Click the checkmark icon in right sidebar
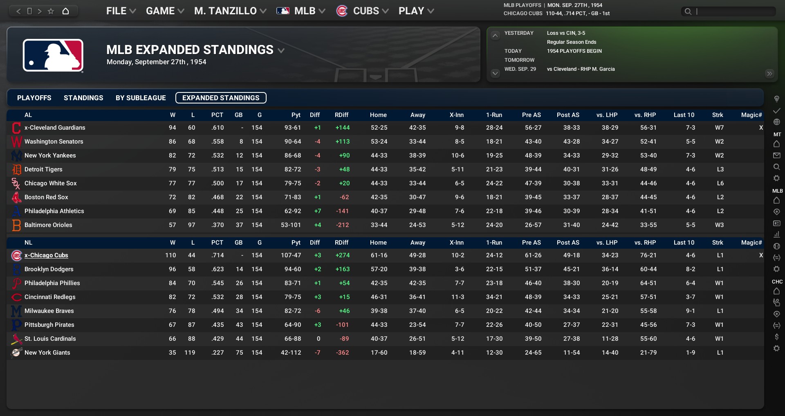The width and height of the screenshot is (785, 416). [776, 111]
